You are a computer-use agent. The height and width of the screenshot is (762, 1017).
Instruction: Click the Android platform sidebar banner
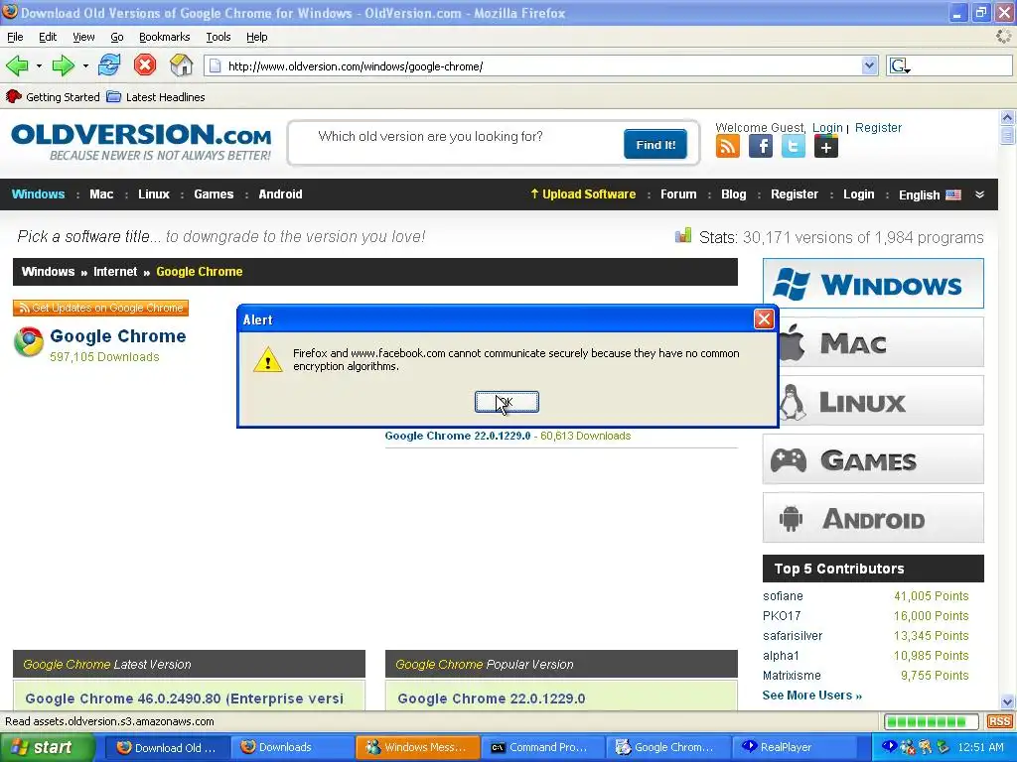[873, 518]
